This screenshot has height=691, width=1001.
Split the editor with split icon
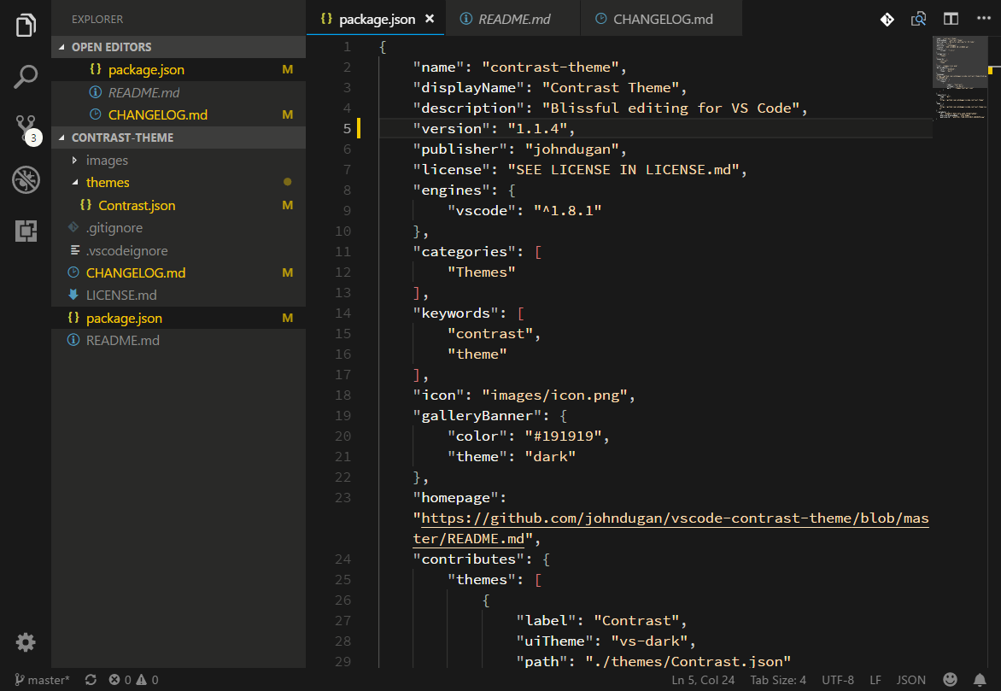click(951, 19)
